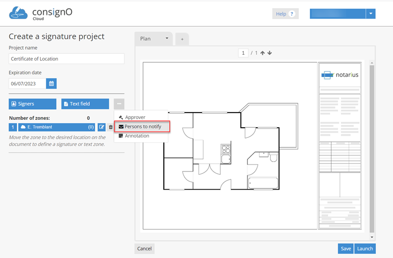Go to next page with down arrow
393x258 pixels.
pos(270,53)
